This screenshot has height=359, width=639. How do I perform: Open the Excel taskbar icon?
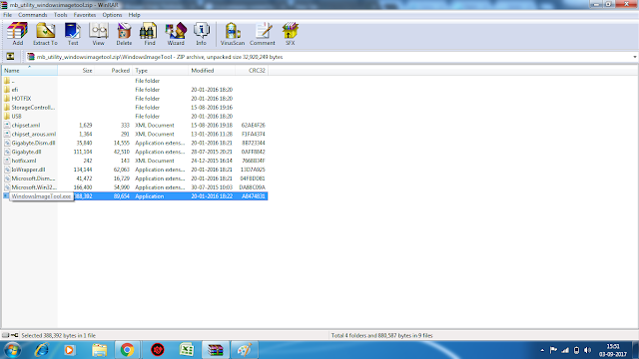[x=187, y=350]
